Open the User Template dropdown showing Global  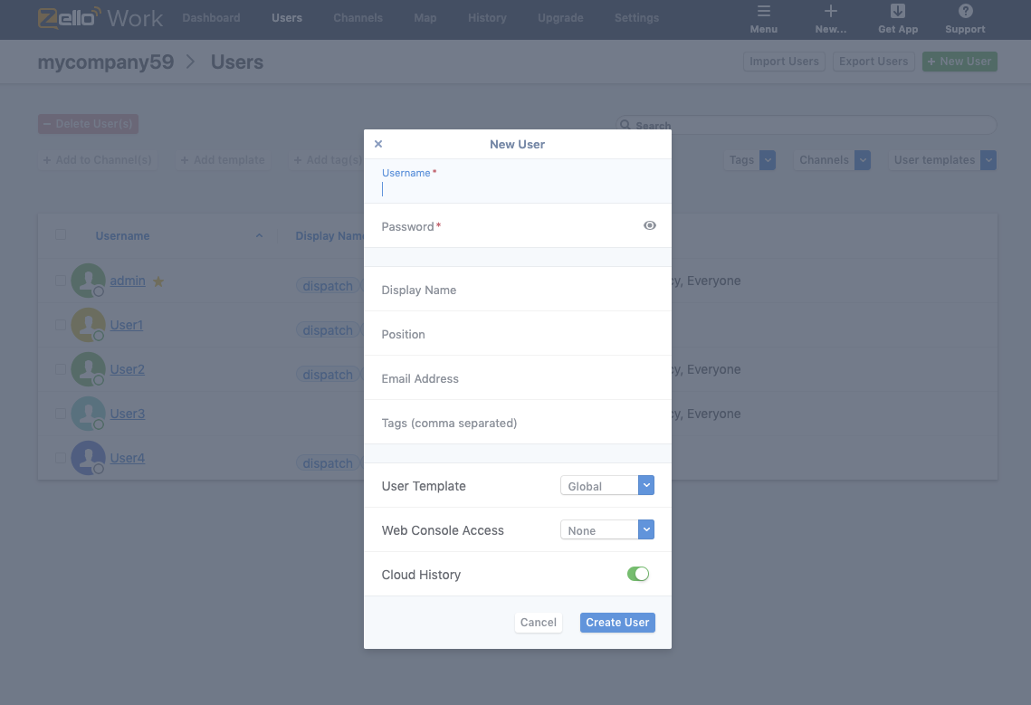(607, 485)
